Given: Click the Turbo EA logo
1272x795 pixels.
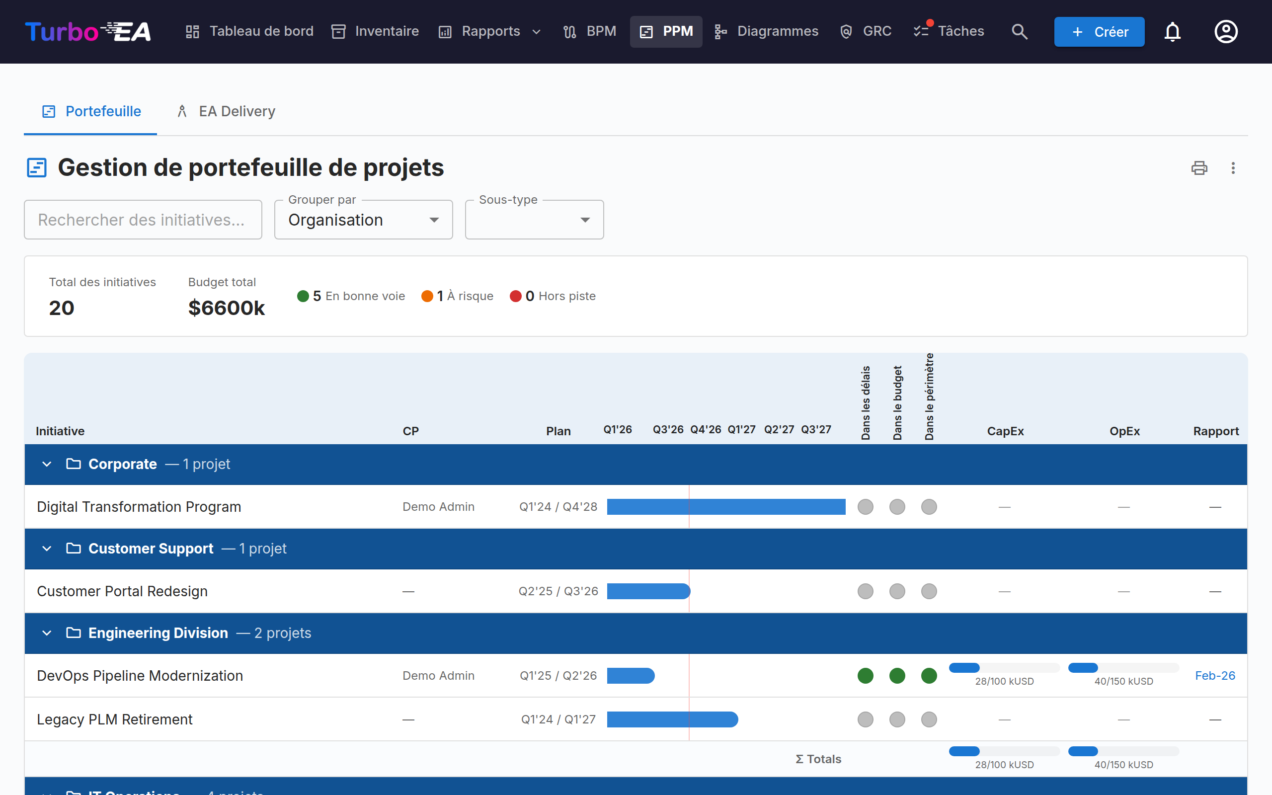Looking at the screenshot, I should 88,31.
